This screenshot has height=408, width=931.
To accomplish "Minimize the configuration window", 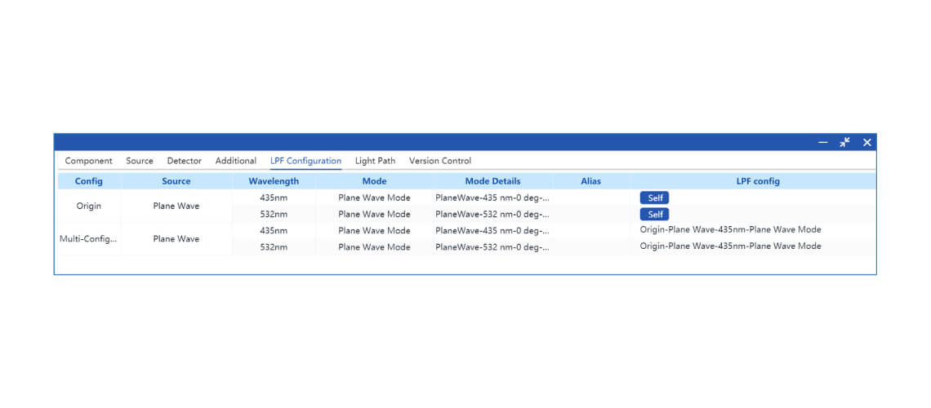I will tap(823, 143).
